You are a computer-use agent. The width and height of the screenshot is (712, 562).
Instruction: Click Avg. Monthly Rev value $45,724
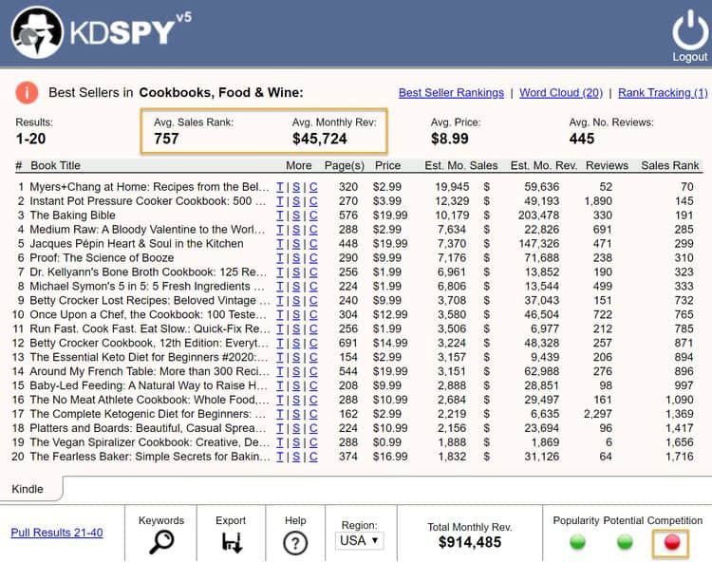pyautogui.click(x=320, y=139)
